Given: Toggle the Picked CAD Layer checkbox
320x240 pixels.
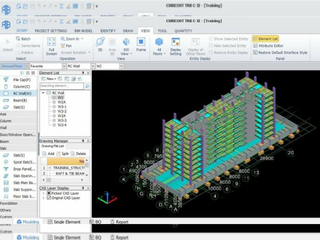Looking at the screenshot, I should [x=49, y=193].
